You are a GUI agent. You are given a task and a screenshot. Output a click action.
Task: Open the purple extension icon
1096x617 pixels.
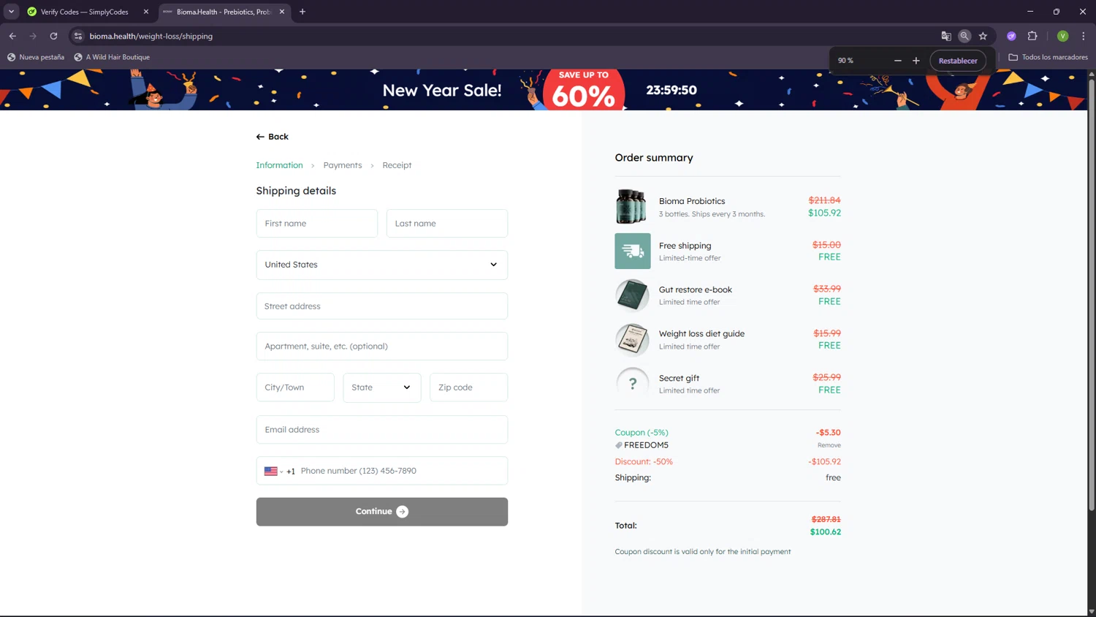coord(1011,36)
